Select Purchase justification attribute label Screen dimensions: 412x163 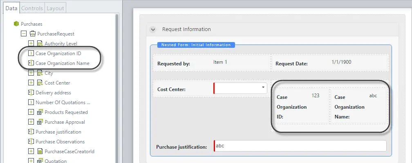(x=58, y=132)
